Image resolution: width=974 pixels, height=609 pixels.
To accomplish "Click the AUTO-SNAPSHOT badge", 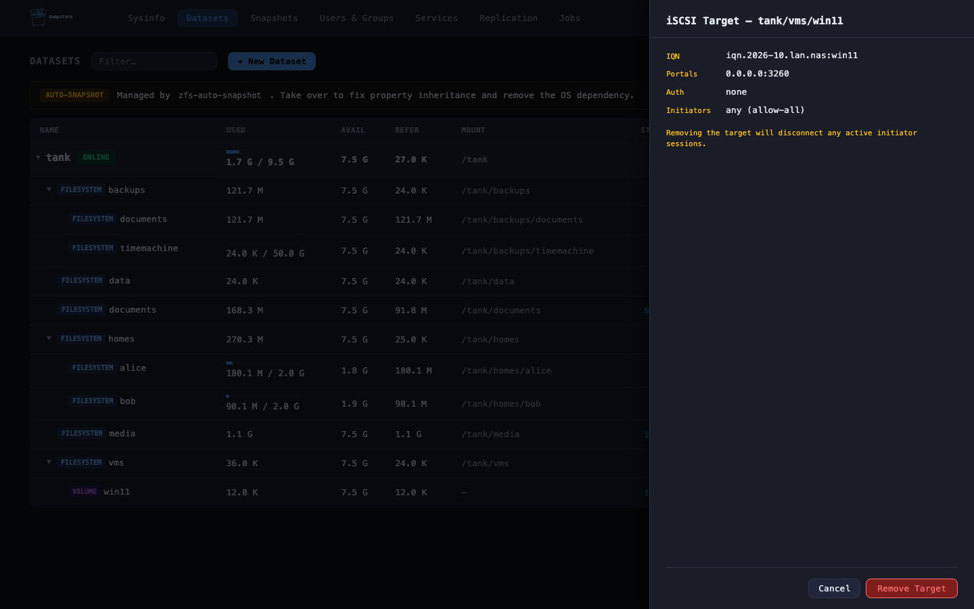I will pyautogui.click(x=74, y=95).
